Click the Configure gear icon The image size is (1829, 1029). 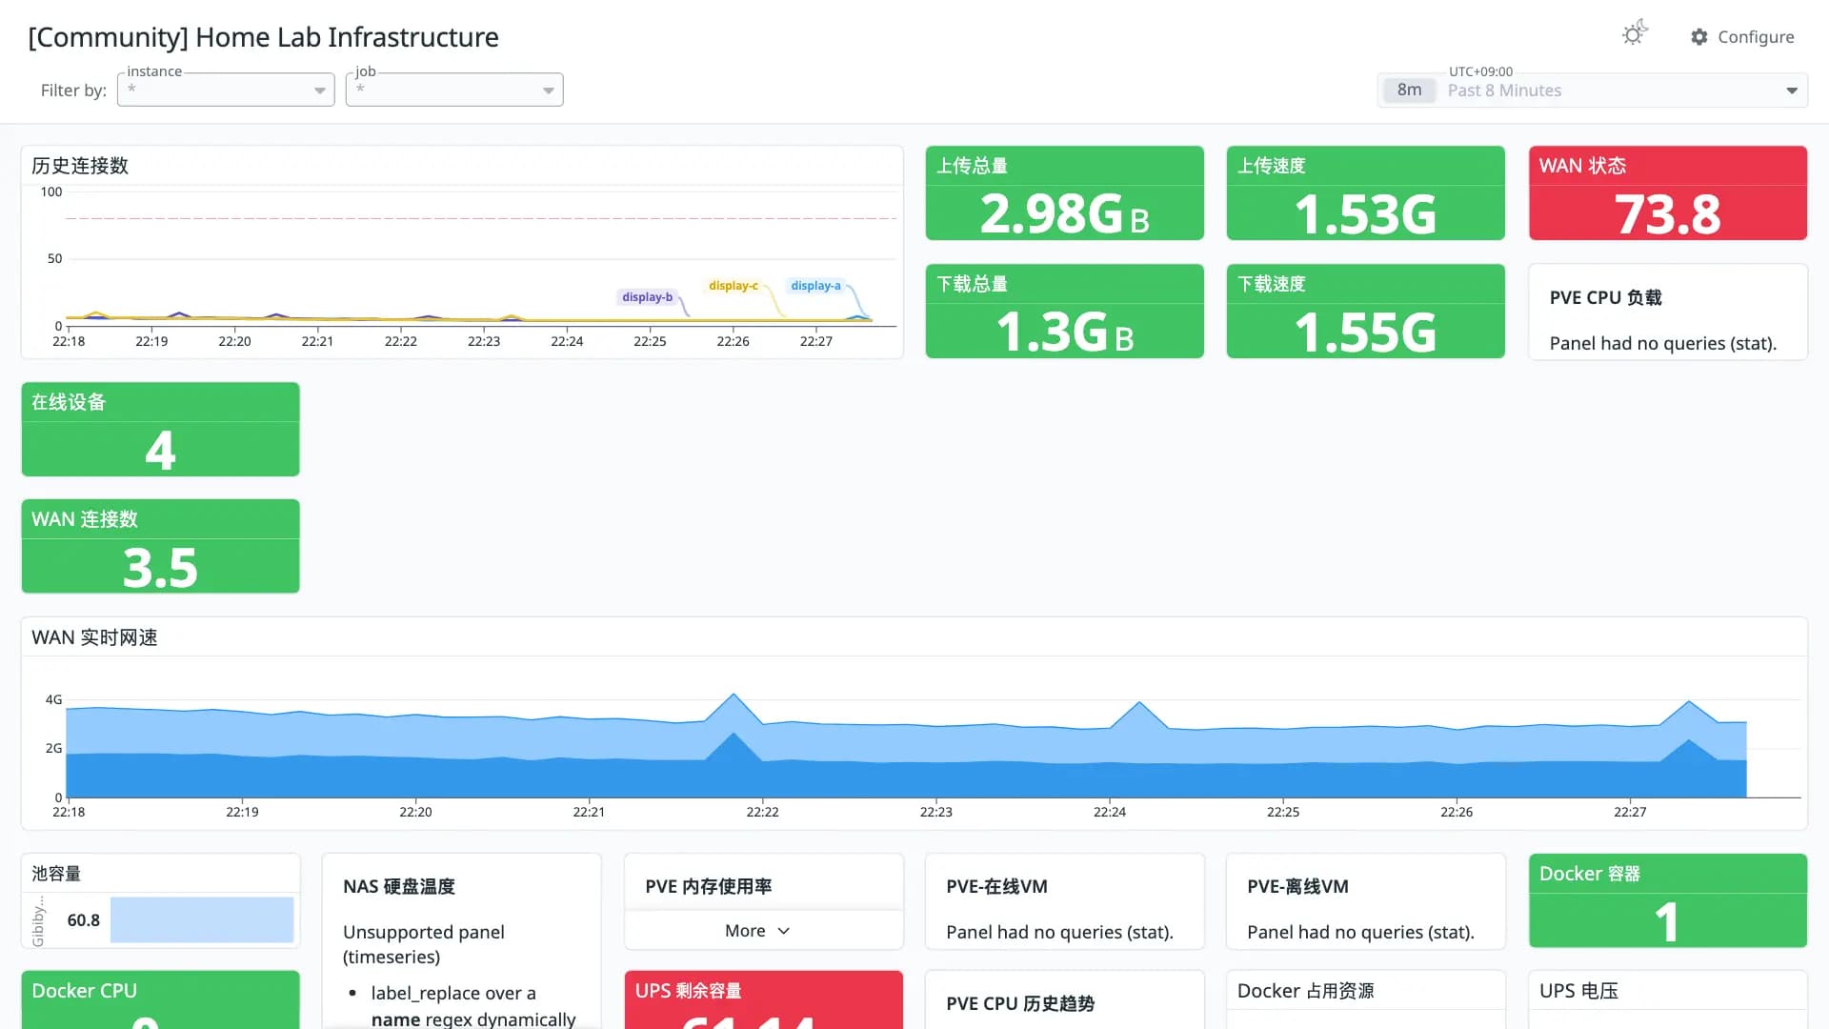[x=1699, y=36]
